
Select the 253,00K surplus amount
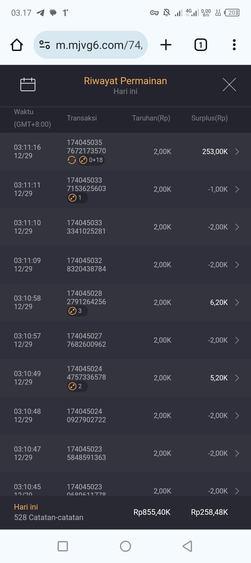[215, 152]
